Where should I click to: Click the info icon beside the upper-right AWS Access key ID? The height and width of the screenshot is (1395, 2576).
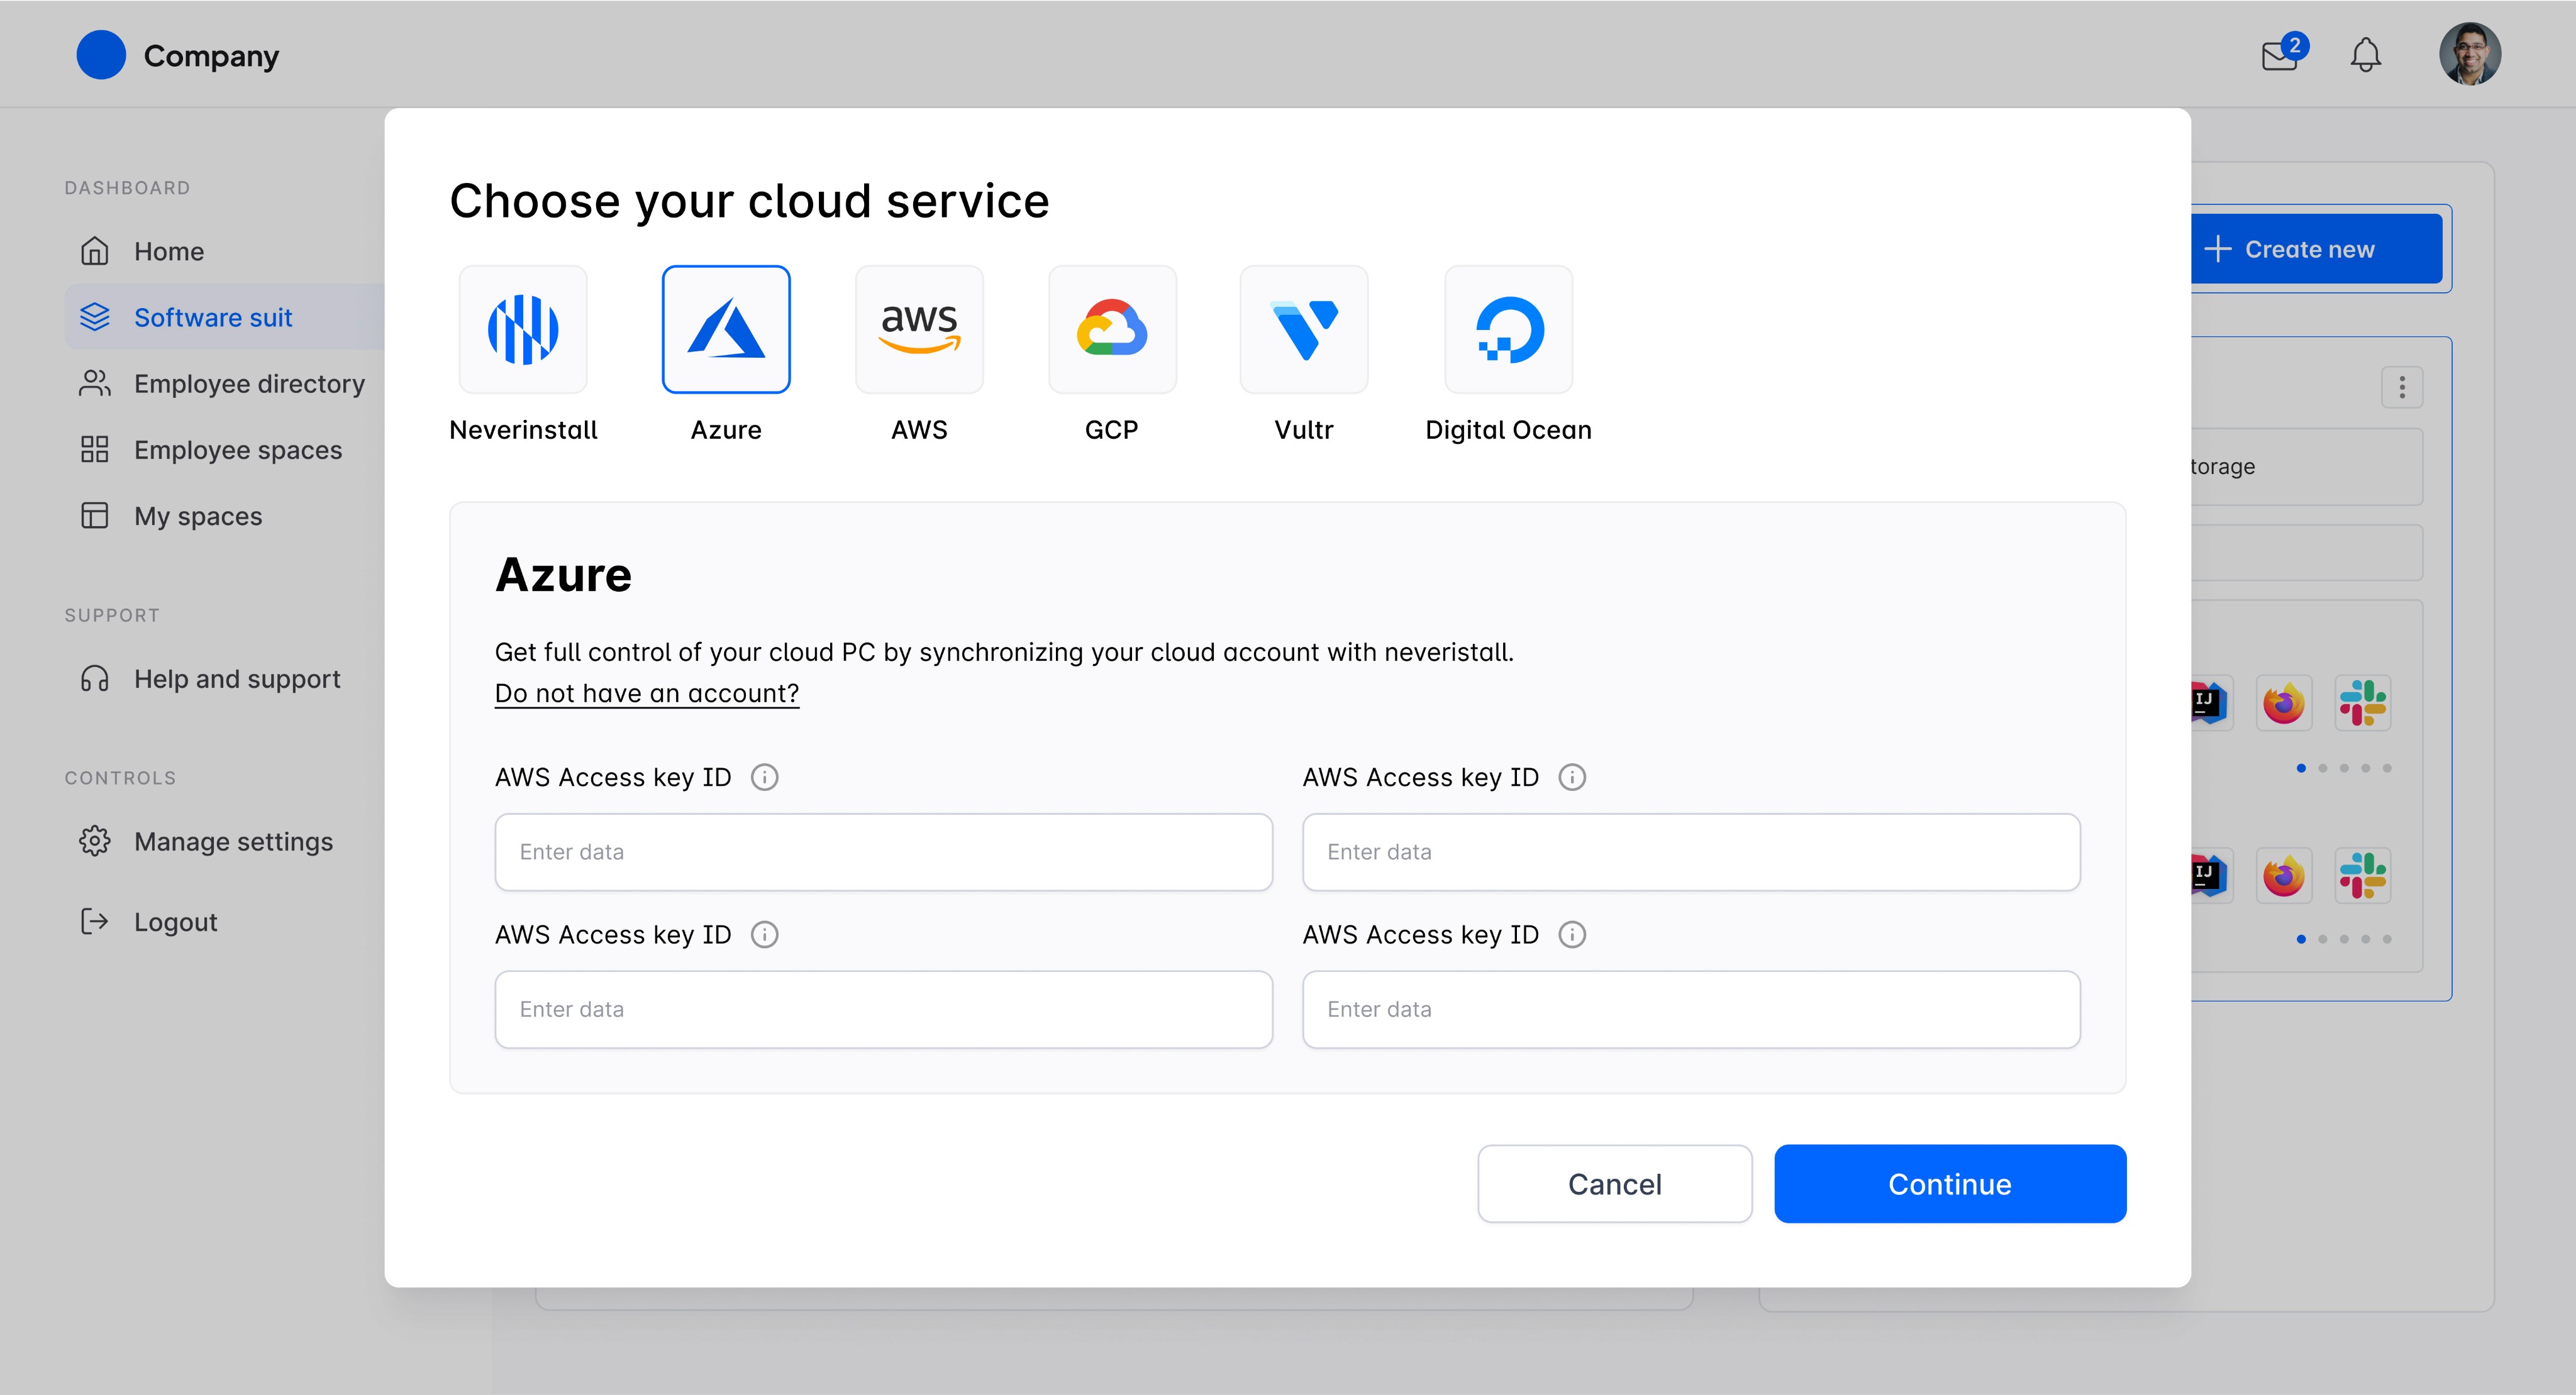pos(1572,778)
